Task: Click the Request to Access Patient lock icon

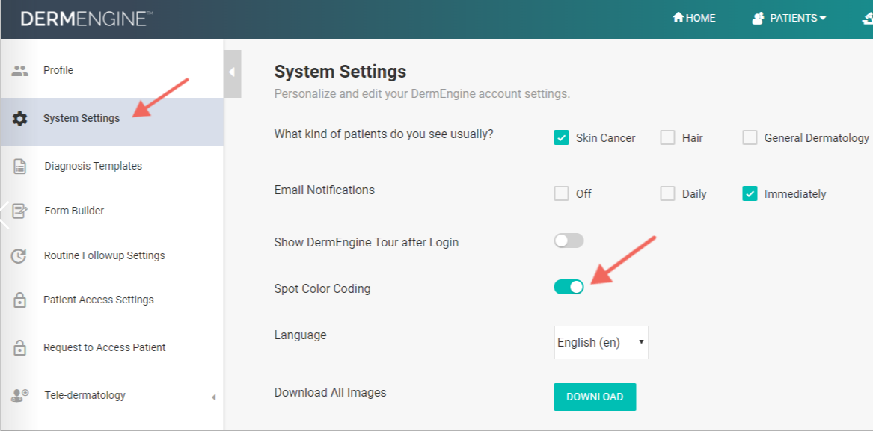Action: 20,348
